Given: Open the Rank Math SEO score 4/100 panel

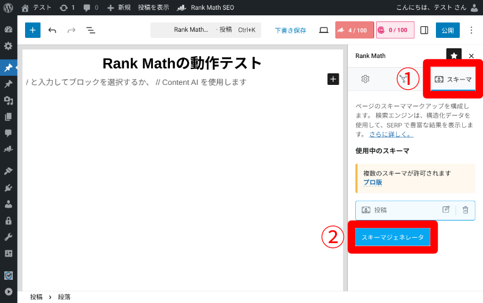Looking at the screenshot, I should [x=354, y=30].
